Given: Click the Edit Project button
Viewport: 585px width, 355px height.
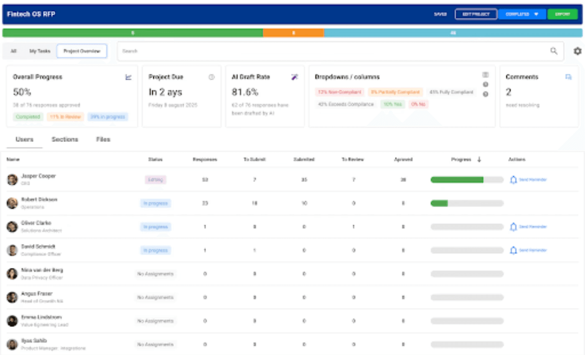Looking at the screenshot, I should [476, 14].
